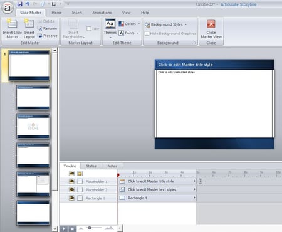
Task: Stop timeline playback
Action: pyautogui.click(x=72, y=229)
